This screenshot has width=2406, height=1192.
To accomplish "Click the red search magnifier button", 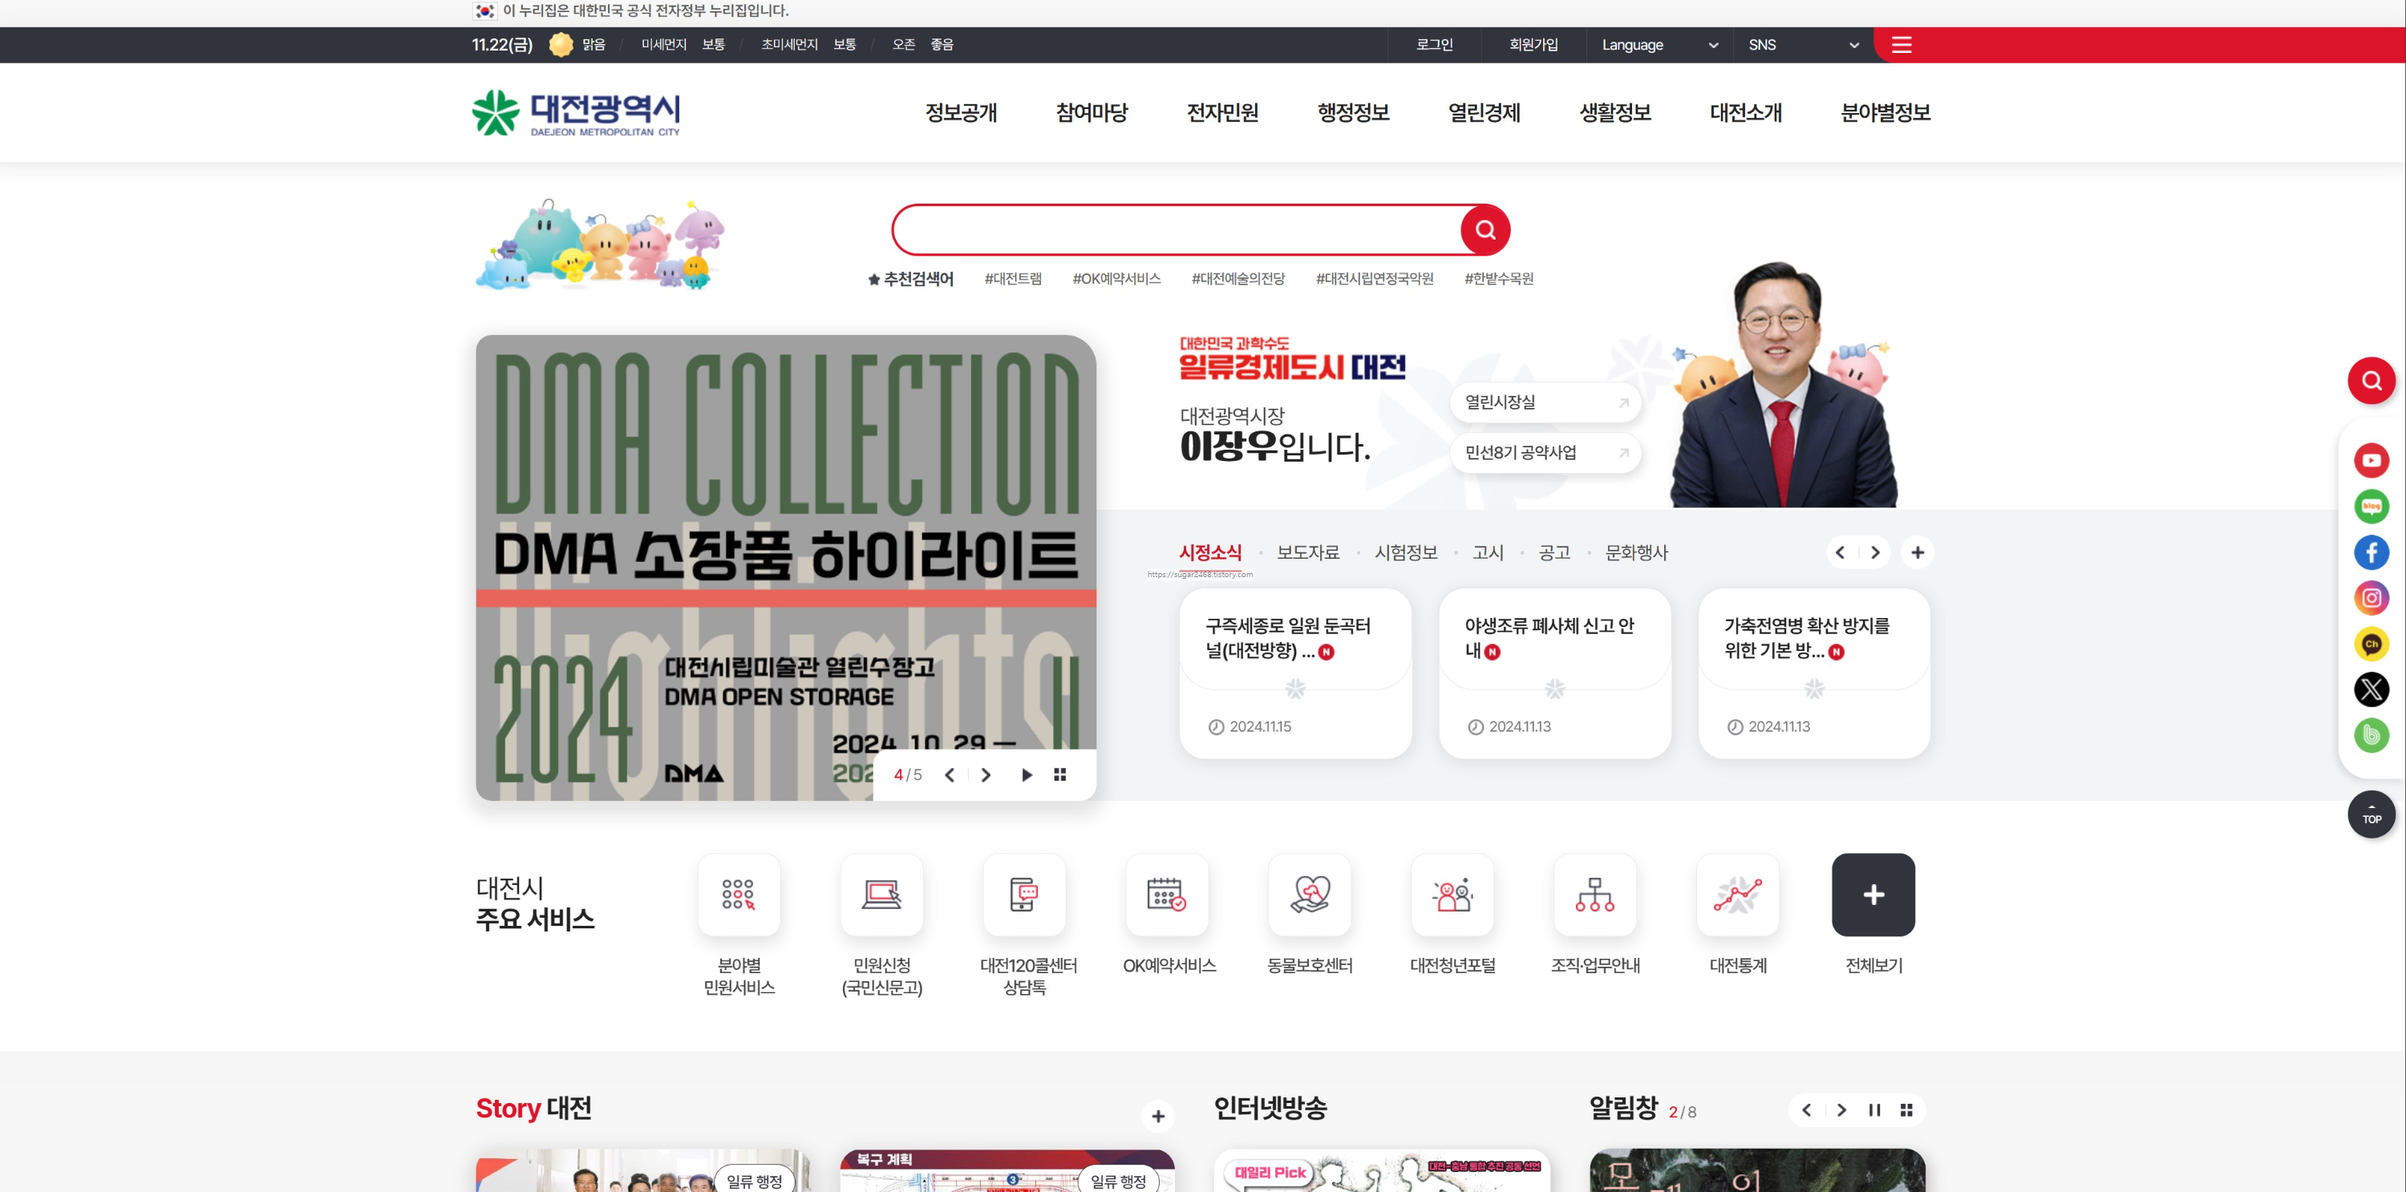I will point(1485,229).
